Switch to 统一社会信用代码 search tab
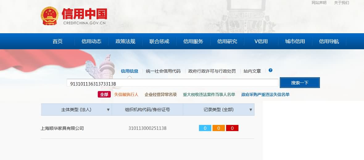The height and width of the screenshot is (160, 364). tap(163, 71)
